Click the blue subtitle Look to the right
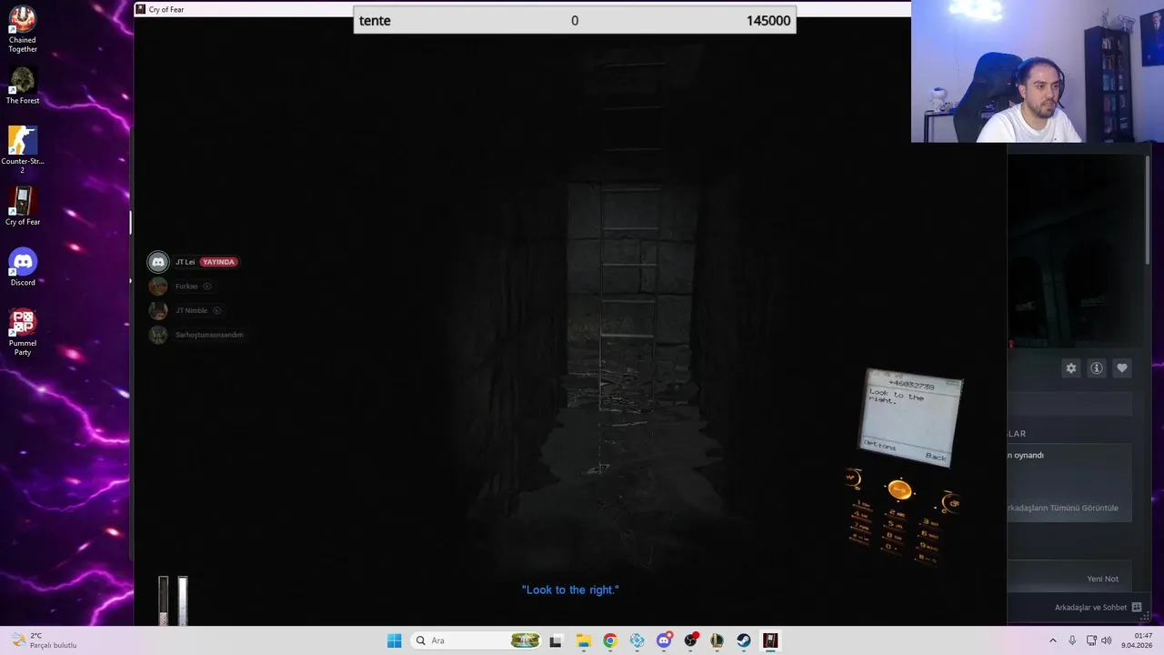The height and width of the screenshot is (655, 1164). pyautogui.click(x=570, y=589)
